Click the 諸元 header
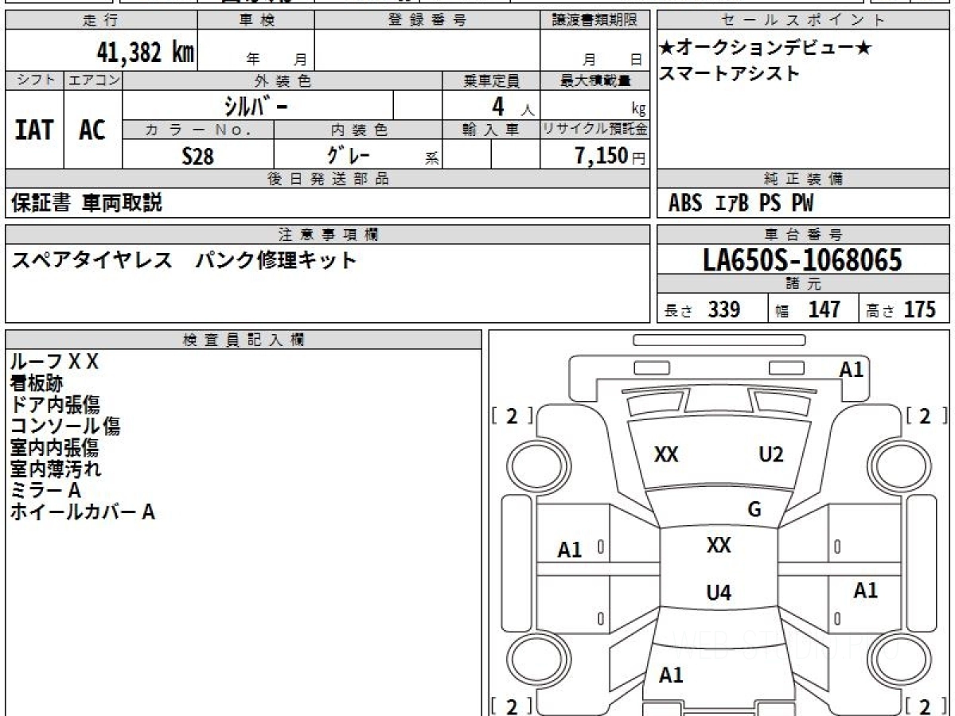This screenshot has width=955, height=716. [803, 284]
